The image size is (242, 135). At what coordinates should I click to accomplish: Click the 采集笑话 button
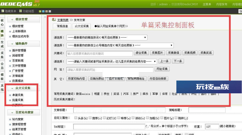(206, 53)
